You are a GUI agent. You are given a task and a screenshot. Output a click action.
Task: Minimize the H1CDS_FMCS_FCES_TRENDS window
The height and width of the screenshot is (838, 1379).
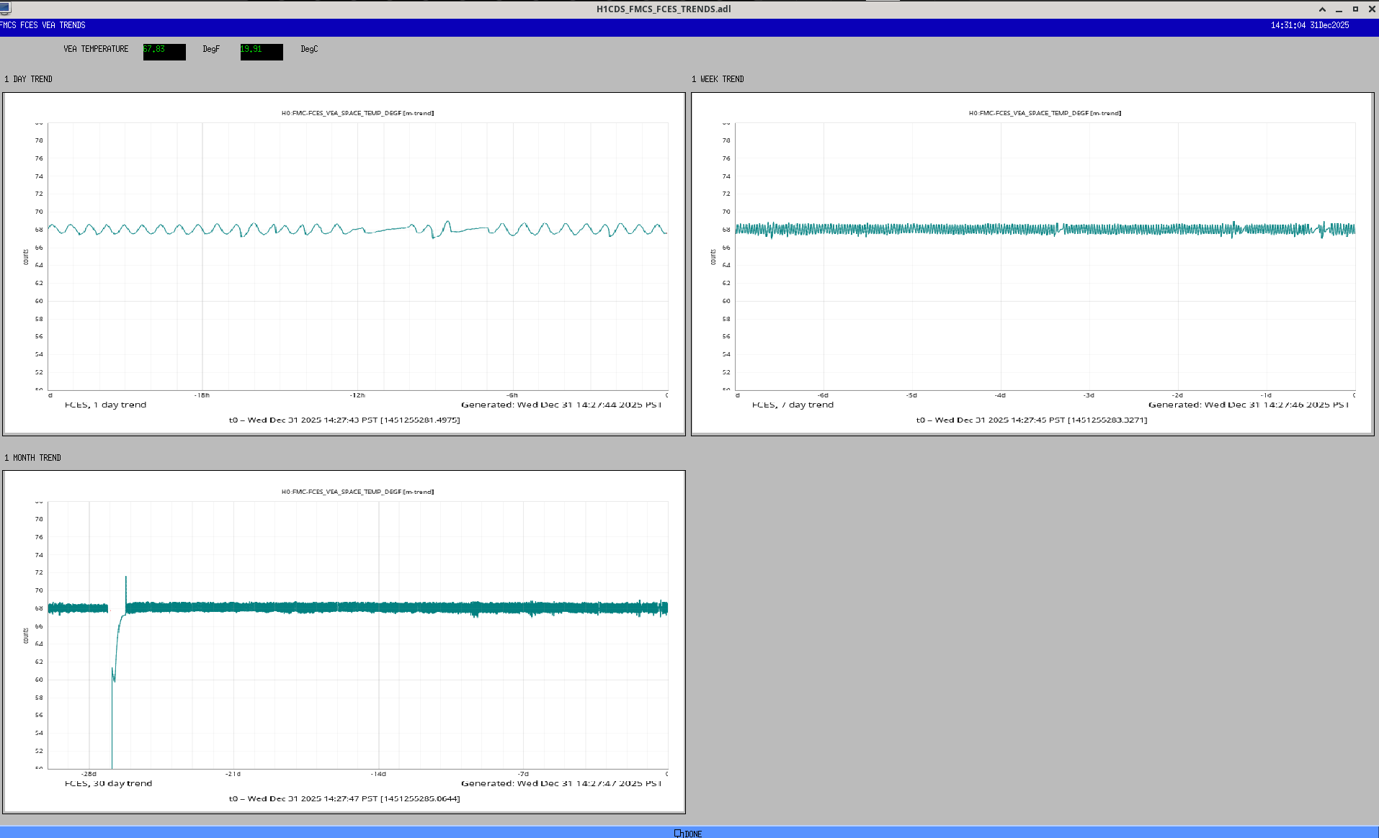[1339, 9]
